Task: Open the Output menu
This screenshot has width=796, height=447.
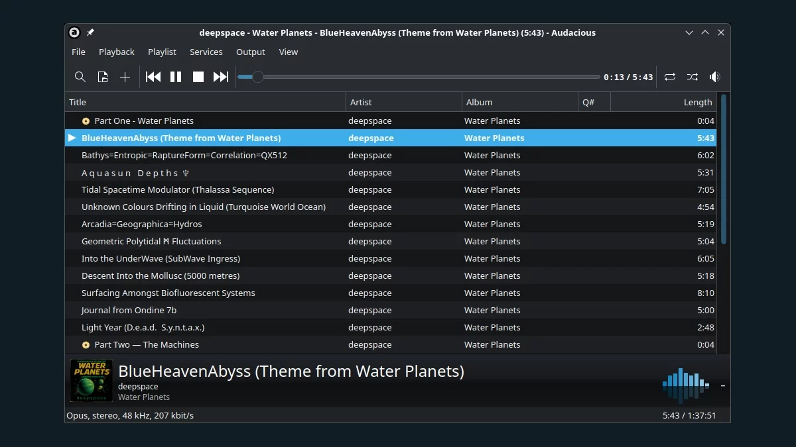Action: (x=251, y=52)
